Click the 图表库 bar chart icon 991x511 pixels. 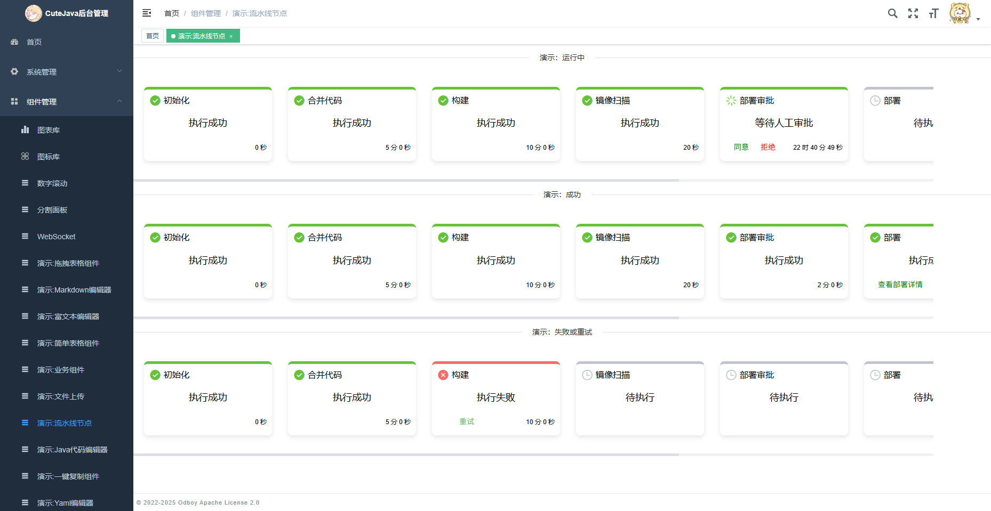25,129
